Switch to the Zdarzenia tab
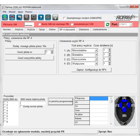This screenshot has width=140, height=140. (x=84, y=29)
